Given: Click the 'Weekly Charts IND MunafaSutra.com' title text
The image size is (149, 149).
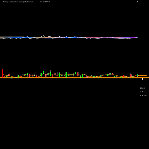Looking at the screenshot, I should pyautogui.click(x=18, y=2).
